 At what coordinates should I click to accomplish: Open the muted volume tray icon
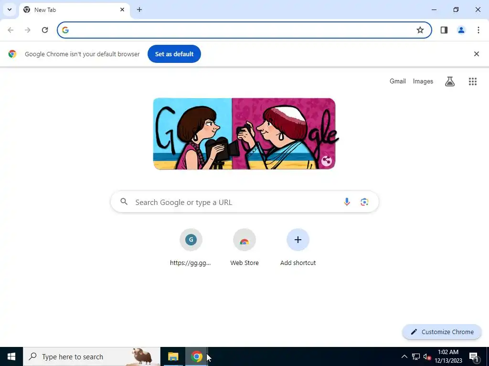(427, 356)
